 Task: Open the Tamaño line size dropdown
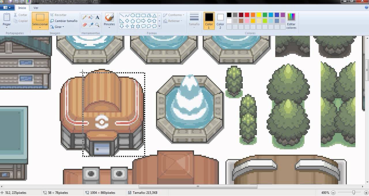click(x=194, y=20)
